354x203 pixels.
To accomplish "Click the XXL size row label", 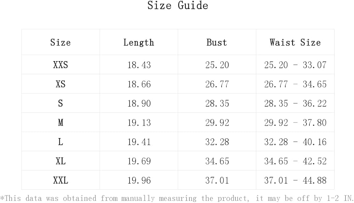I will [x=61, y=181].
